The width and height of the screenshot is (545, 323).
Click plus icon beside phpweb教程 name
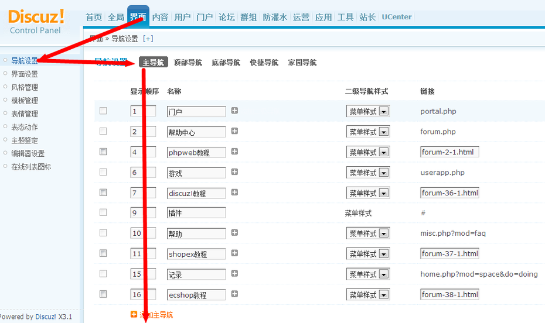[234, 152]
